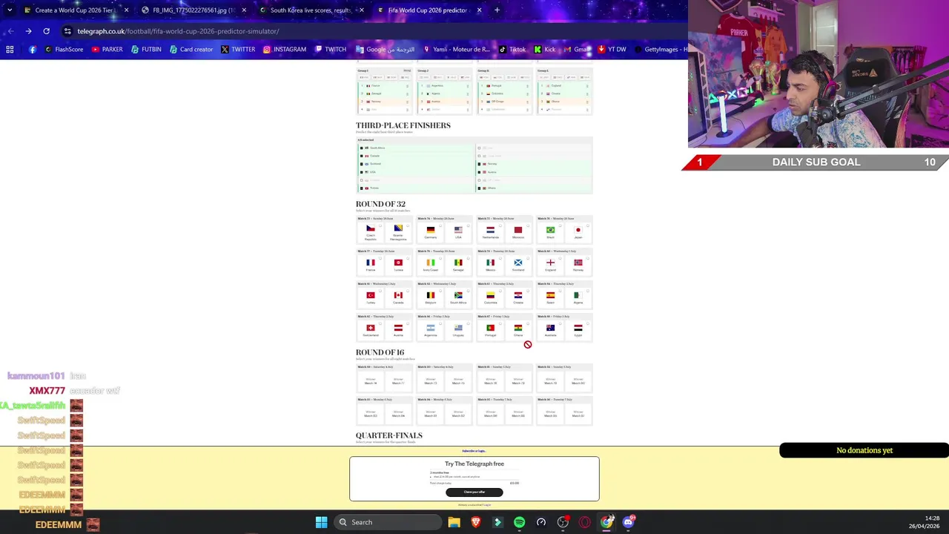Pick Czech Republic as Match 73 winner
This screenshot has height=534, width=949.
(x=370, y=233)
